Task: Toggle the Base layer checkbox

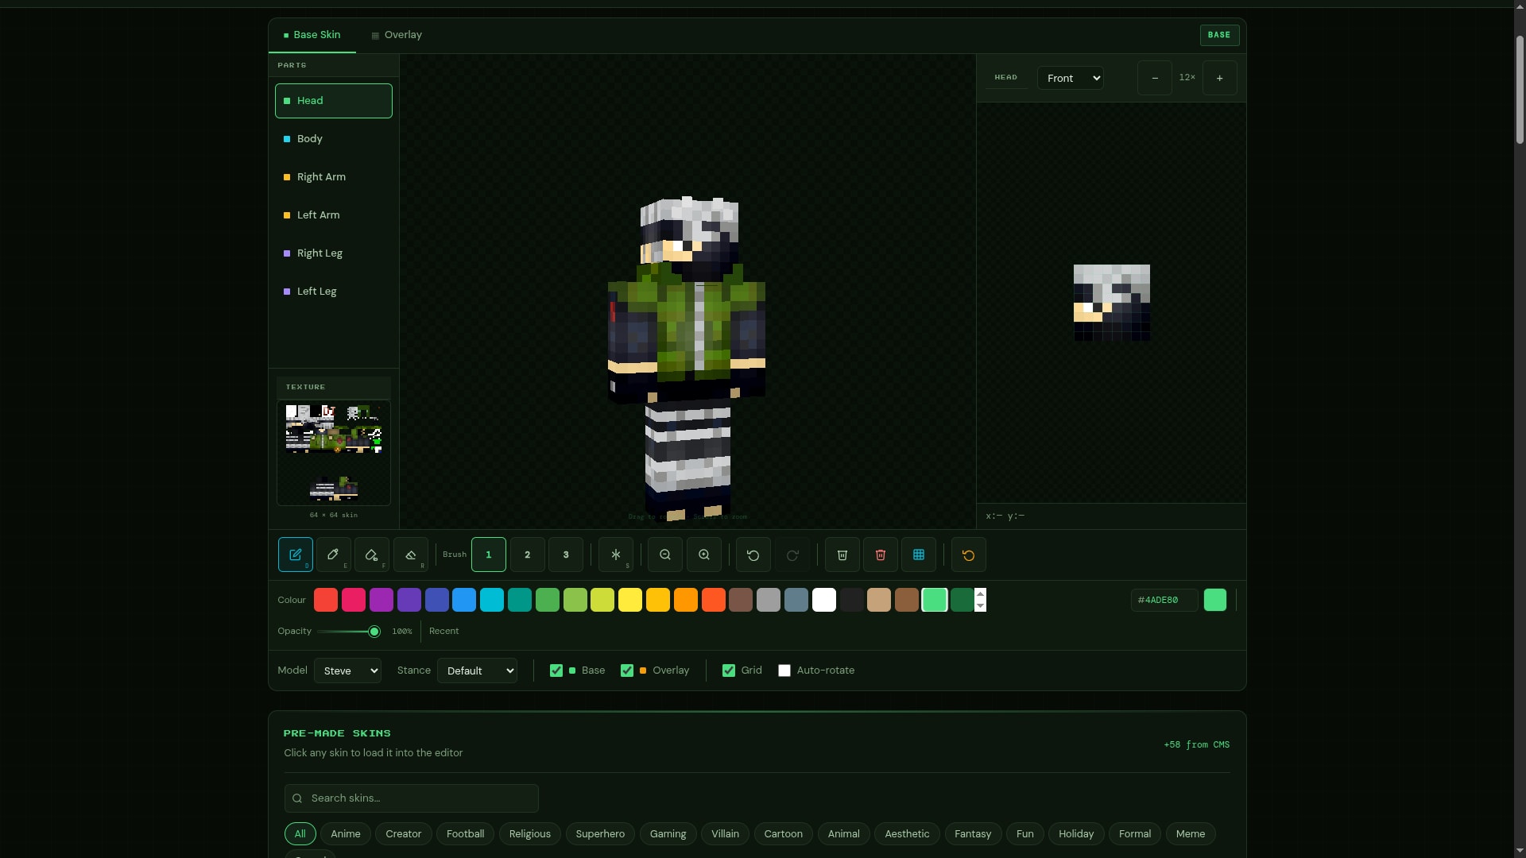Action: click(x=556, y=671)
